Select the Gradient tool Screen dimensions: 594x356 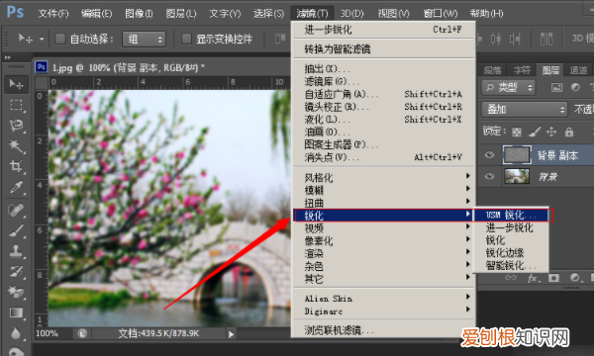tap(16, 312)
